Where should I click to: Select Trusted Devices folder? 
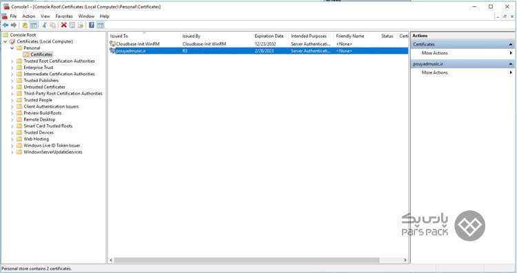coord(39,132)
